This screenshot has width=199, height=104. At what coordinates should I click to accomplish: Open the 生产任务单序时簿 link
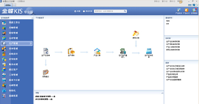pos(173,41)
